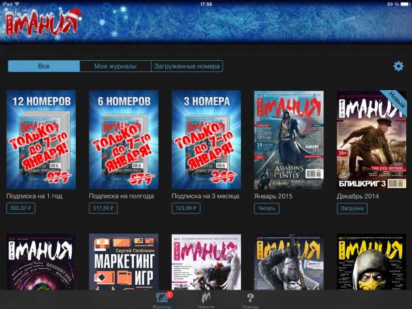
Task: Open the Помощь question mark icon
Action: coord(251,298)
